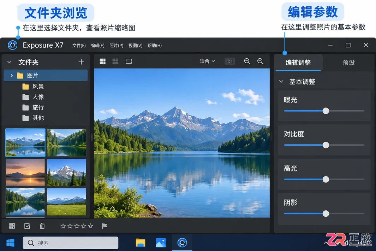
Task: Collapse the 基本调整 section
Action: coord(281,82)
